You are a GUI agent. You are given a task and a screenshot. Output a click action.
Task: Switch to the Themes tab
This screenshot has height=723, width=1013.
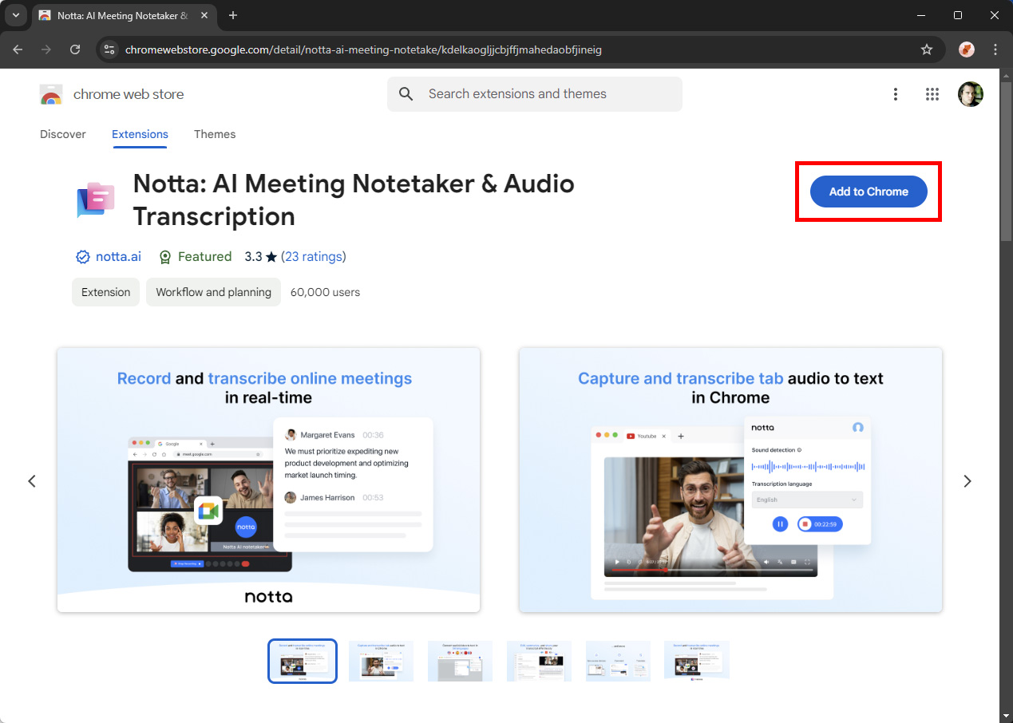click(215, 134)
